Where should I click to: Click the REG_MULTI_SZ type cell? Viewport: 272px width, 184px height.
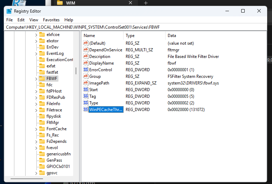pyautogui.click(x=139, y=50)
